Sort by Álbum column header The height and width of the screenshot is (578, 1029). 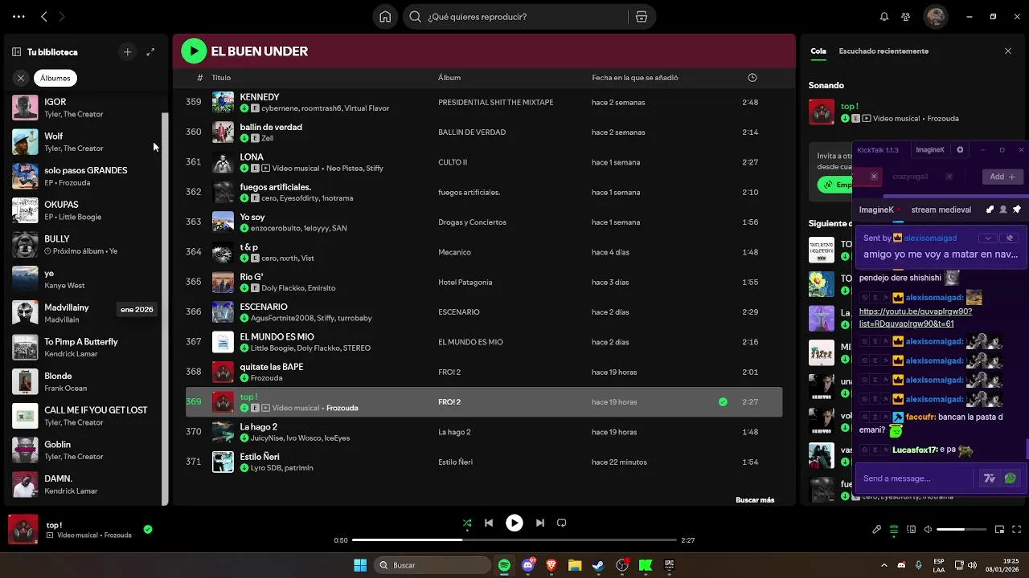click(449, 78)
